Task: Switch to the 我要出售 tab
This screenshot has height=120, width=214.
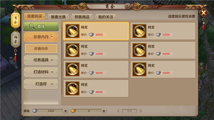Action: tap(58, 17)
